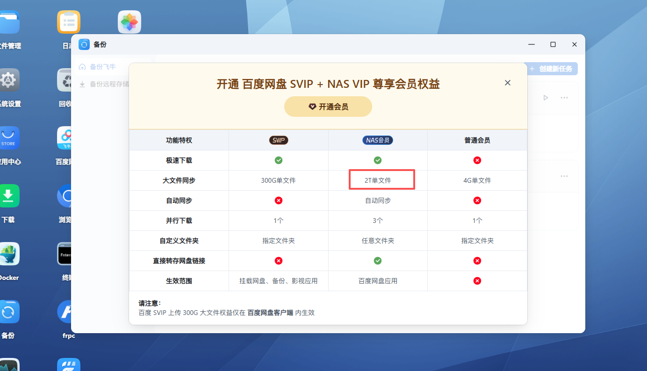Click NAS会员 green check for 直接转存网盘链接
Viewport: 647px width, 371px height.
click(x=378, y=261)
